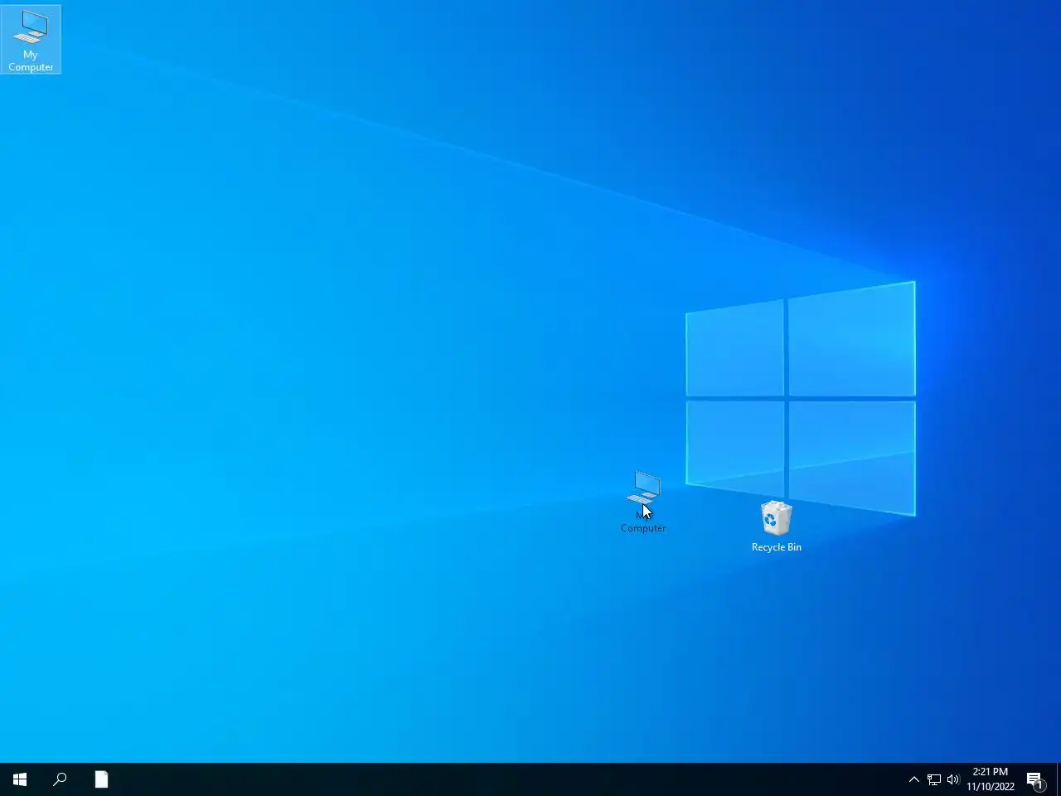The height and width of the screenshot is (796, 1061).
Task: Open the network status tray icon
Action: pyautogui.click(x=934, y=779)
